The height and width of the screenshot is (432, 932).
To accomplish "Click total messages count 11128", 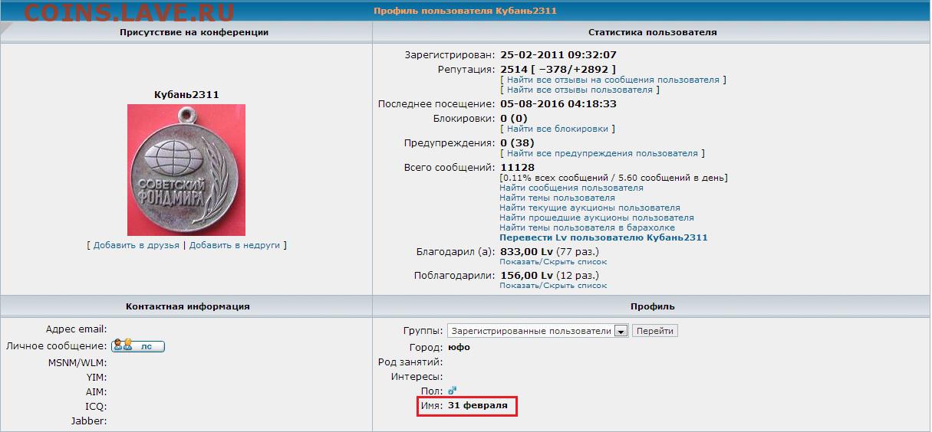I will point(517,167).
